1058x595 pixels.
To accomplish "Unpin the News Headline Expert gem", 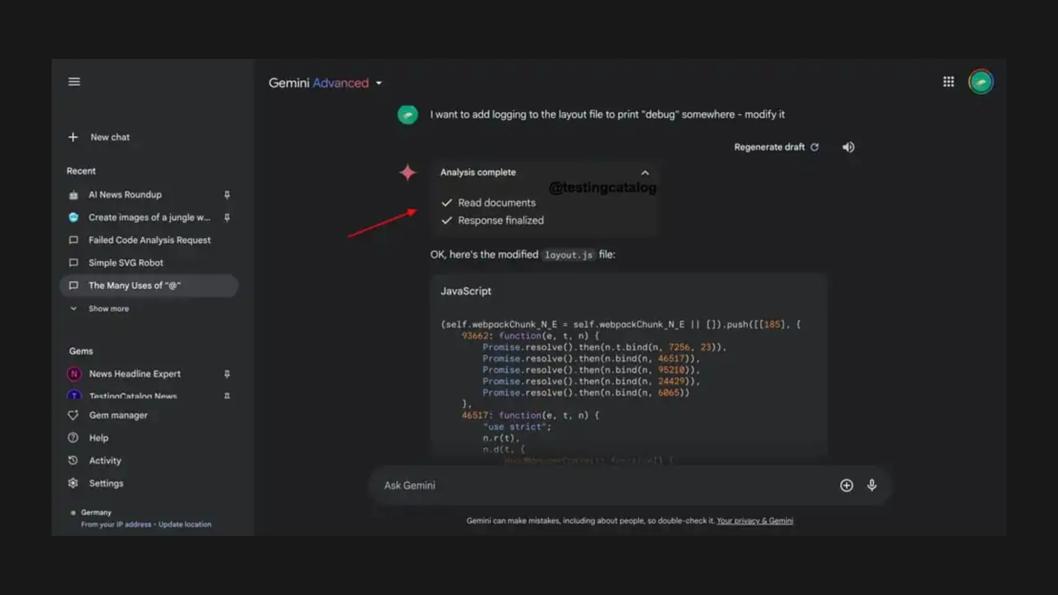I will [227, 374].
